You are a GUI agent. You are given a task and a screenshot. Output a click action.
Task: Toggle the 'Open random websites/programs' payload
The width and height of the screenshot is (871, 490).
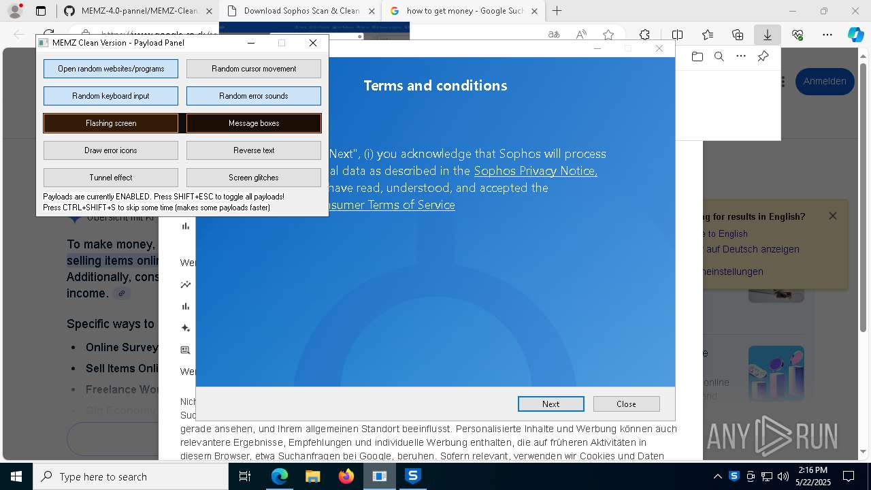(x=111, y=69)
